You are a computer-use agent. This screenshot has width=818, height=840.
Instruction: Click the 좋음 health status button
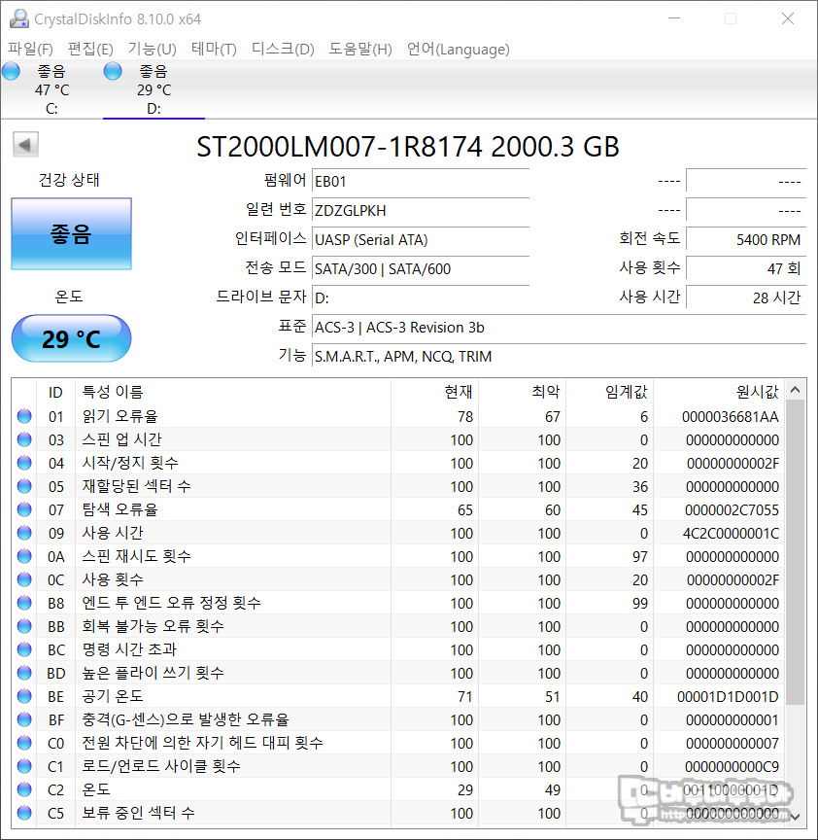pos(71,234)
